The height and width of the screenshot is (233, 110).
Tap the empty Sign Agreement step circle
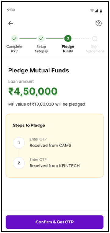(x=95, y=39)
